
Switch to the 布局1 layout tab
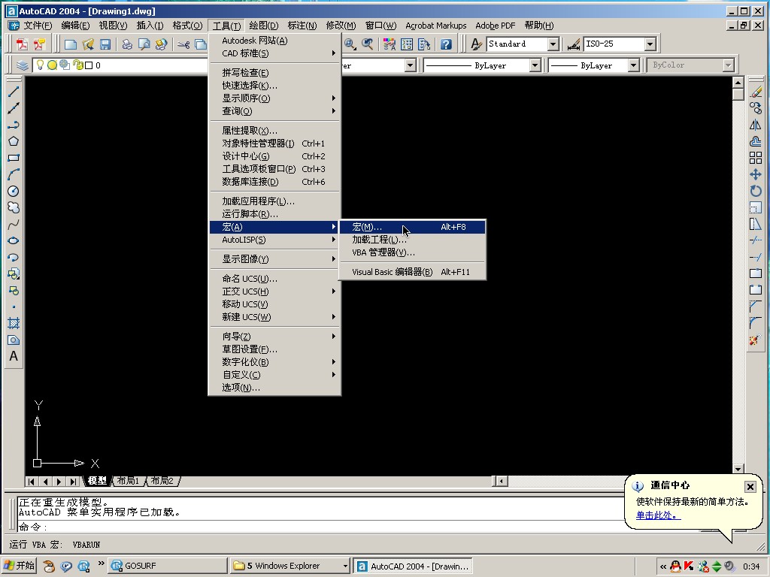pos(128,481)
